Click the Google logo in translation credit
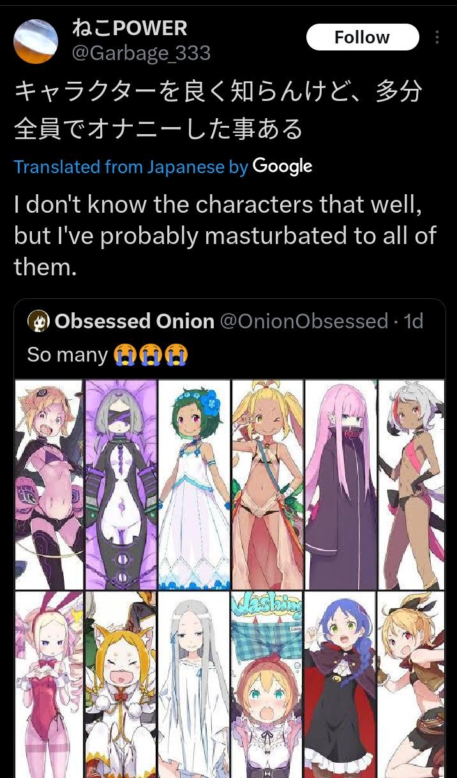 pyautogui.click(x=282, y=167)
